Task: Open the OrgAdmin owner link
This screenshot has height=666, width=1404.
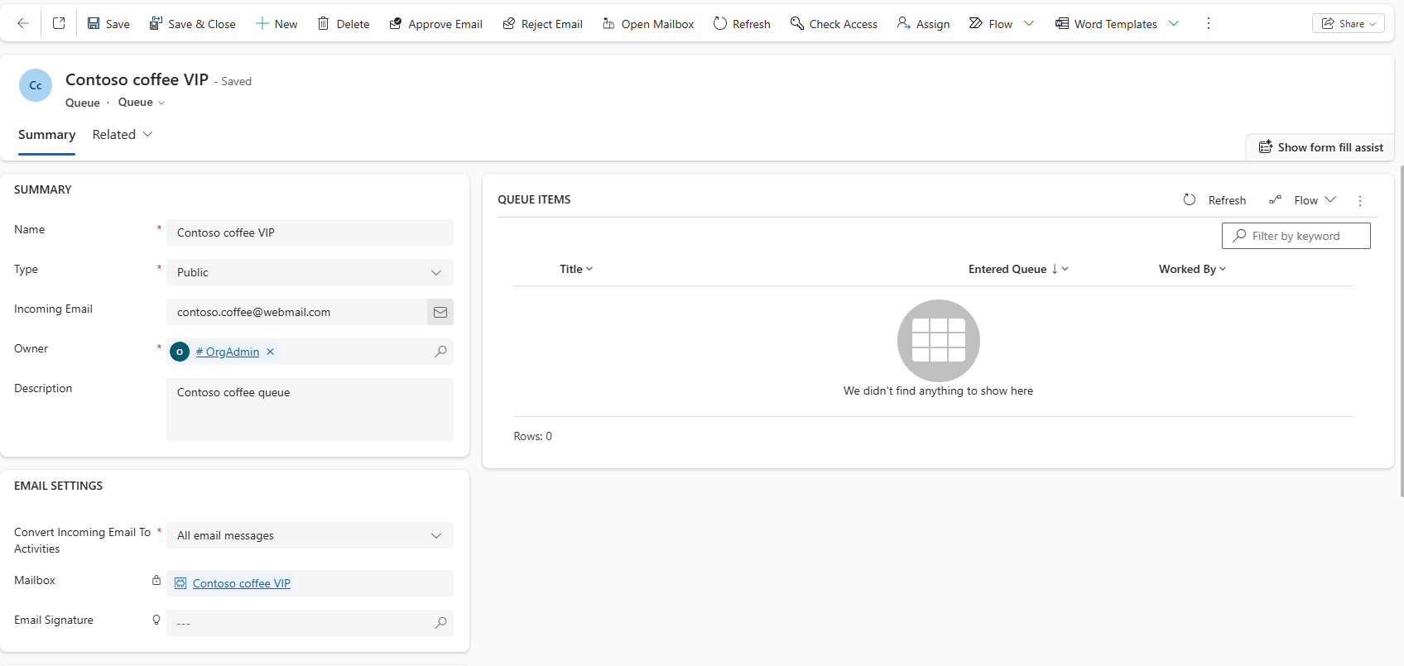Action: tap(228, 352)
